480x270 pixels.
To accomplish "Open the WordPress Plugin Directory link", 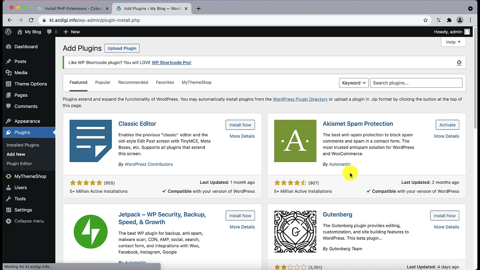I will 300,99.
